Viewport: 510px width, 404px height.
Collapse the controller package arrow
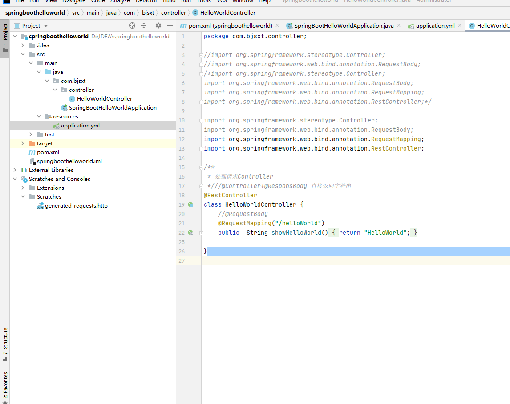(x=55, y=90)
